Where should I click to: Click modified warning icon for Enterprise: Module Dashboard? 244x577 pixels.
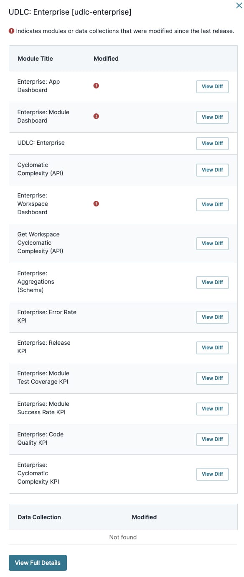[96, 116]
